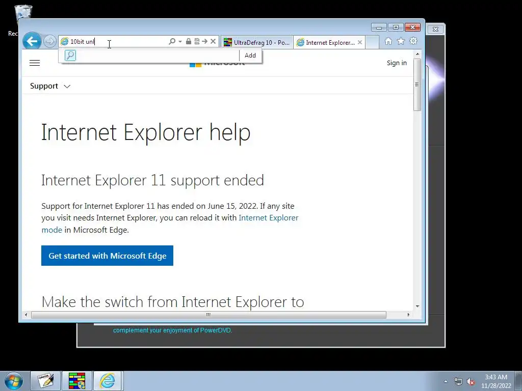The height and width of the screenshot is (391, 522).
Task: Toggle the compatibility view icon
Action: [x=197, y=41]
